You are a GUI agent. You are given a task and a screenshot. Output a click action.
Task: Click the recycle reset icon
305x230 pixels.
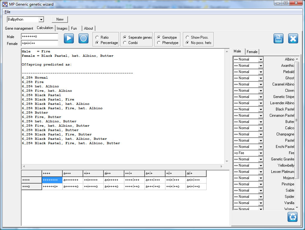point(292,217)
